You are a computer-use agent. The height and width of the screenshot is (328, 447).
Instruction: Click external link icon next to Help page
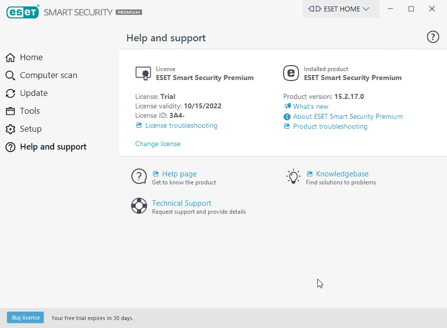tap(155, 174)
